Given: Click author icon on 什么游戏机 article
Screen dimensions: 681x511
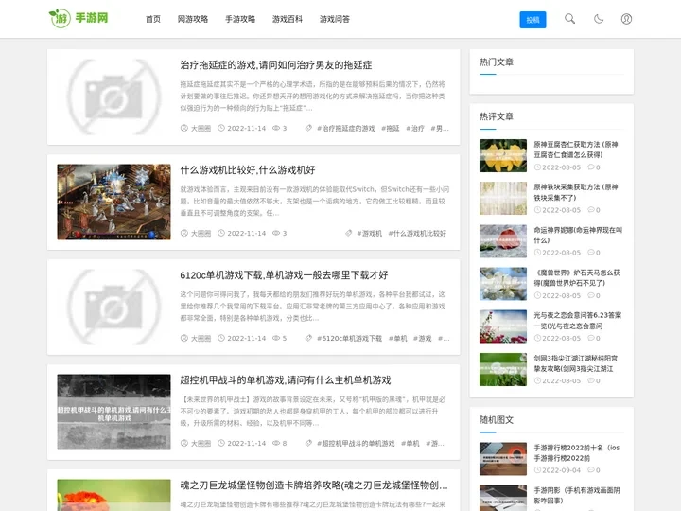Looking at the screenshot, I should (184, 234).
